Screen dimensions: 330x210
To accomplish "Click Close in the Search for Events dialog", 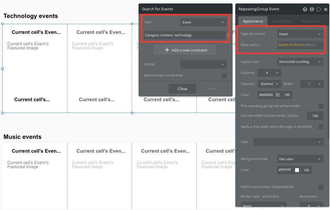I will pos(182,88).
